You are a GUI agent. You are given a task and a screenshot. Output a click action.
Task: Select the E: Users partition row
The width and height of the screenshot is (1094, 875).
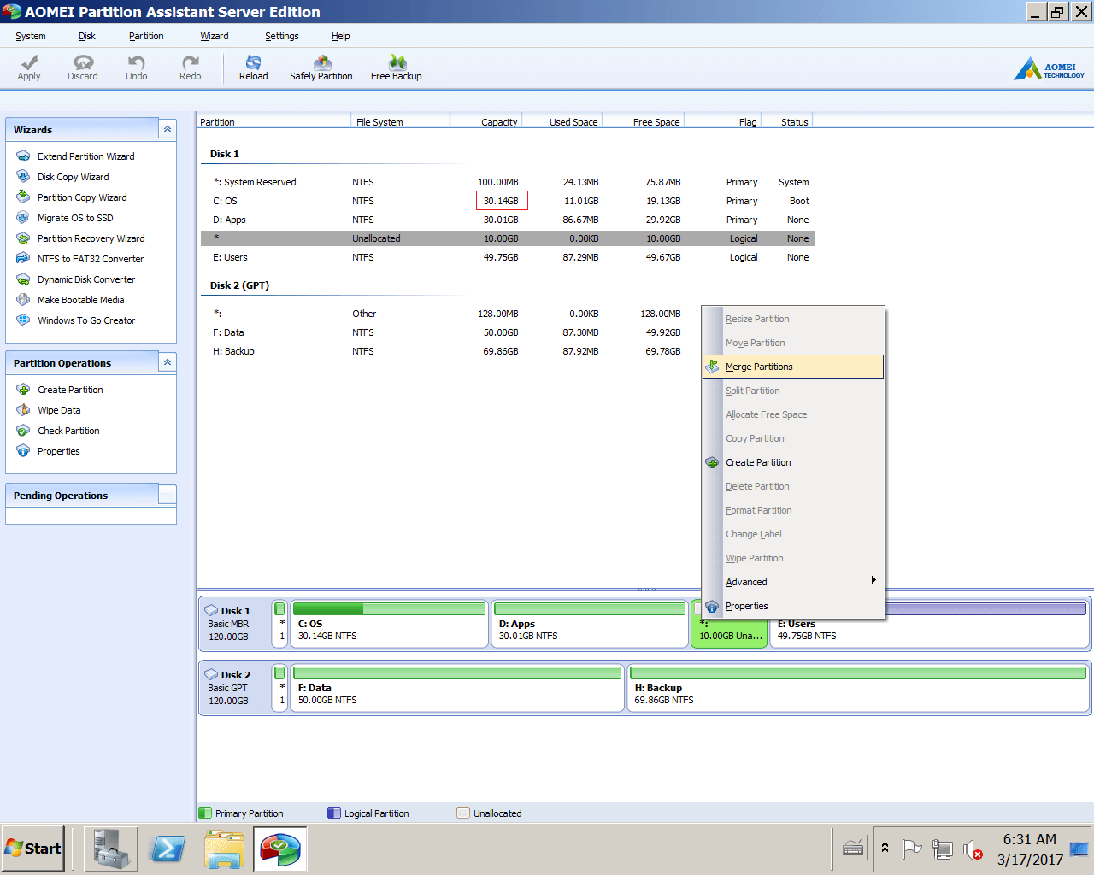(508, 257)
